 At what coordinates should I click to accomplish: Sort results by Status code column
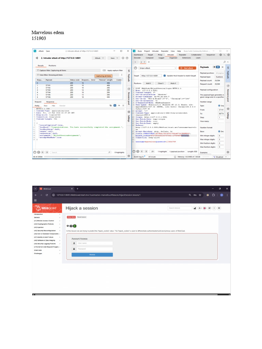tap(75, 80)
